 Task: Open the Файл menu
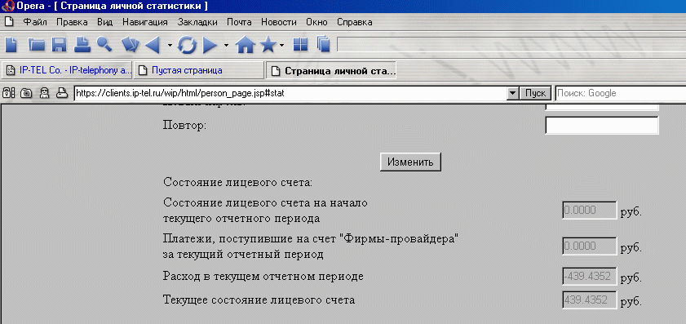pyautogui.click(x=35, y=22)
